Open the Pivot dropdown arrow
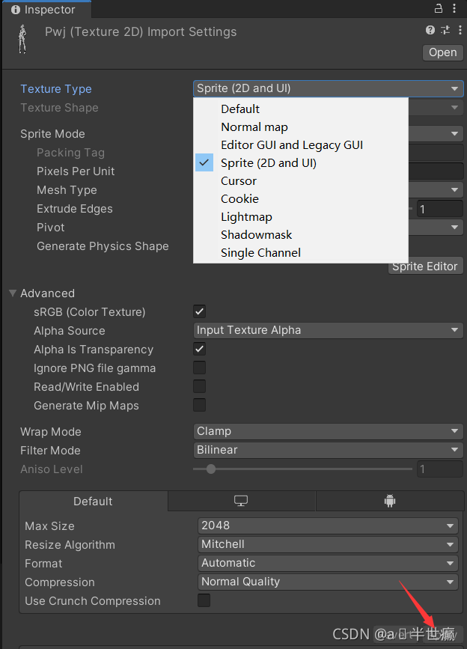 point(454,228)
